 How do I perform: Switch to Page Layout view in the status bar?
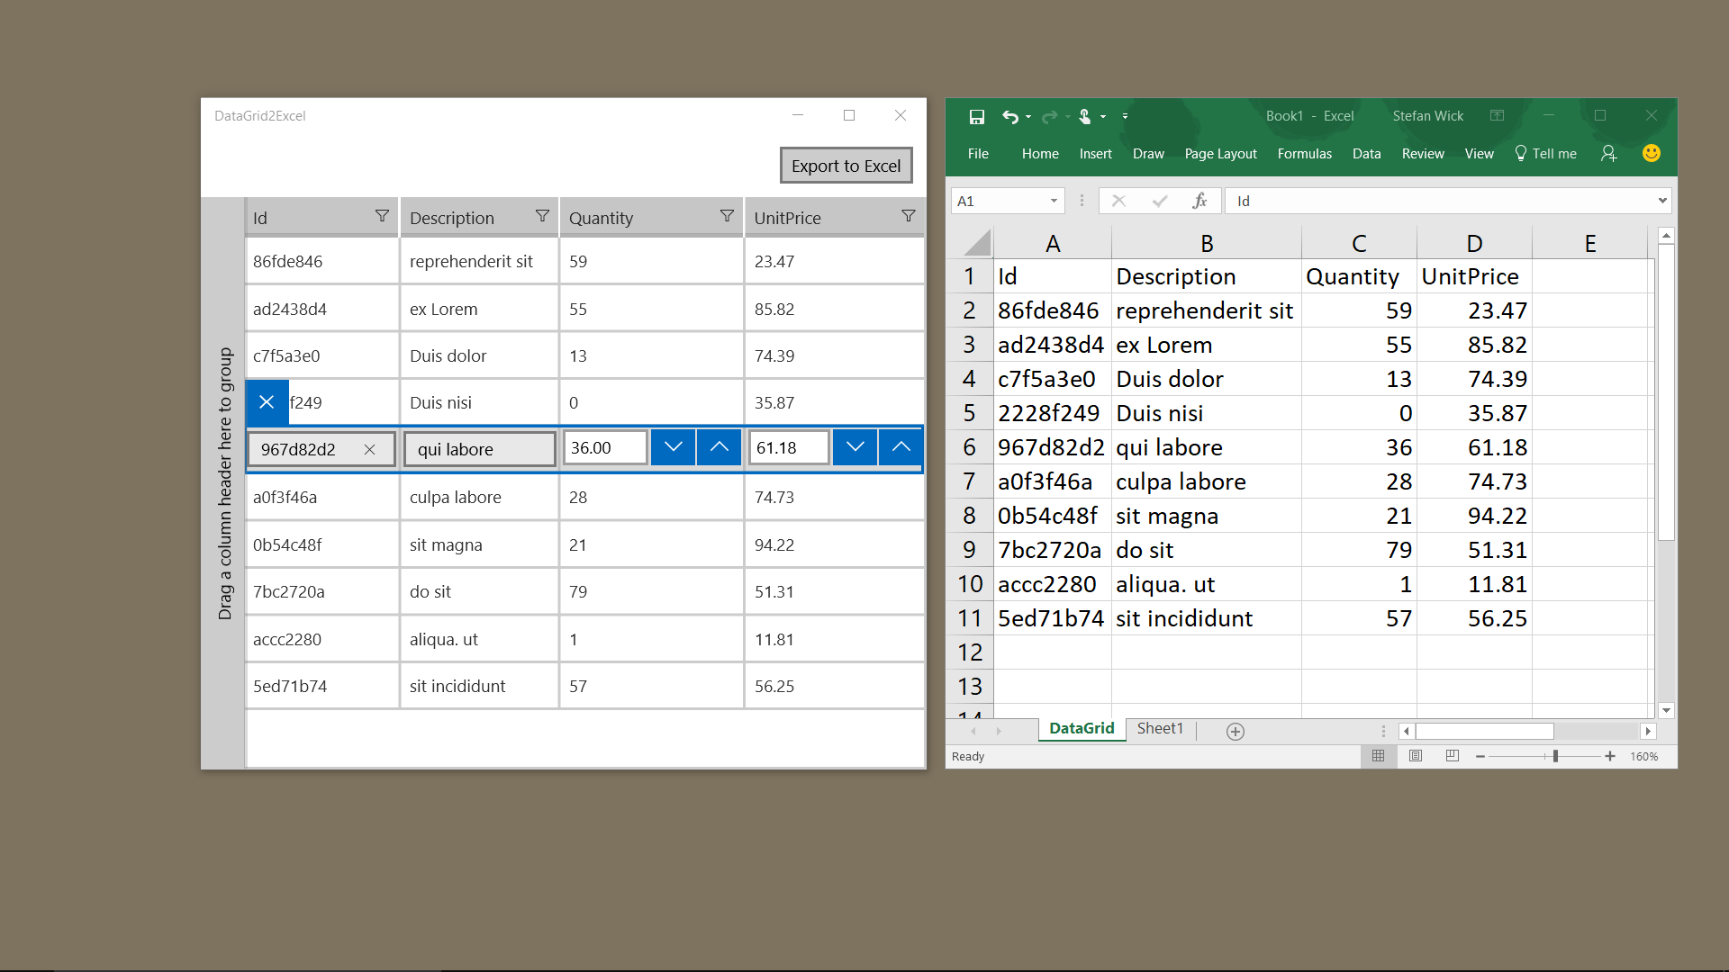click(x=1415, y=756)
